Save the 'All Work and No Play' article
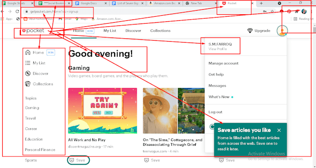The image size is (316, 168). click(x=79, y=160)
